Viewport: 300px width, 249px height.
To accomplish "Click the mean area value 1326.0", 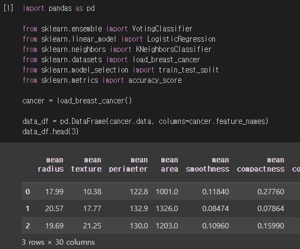I will pos(167,208).
